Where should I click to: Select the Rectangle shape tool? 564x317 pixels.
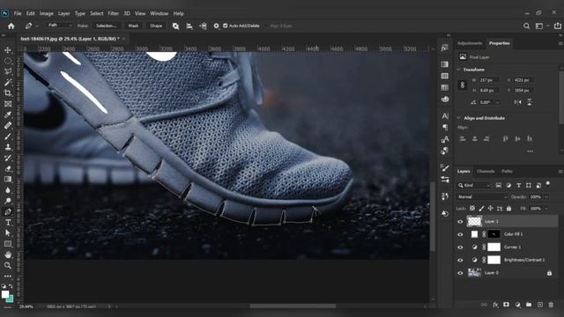point(8,244)
